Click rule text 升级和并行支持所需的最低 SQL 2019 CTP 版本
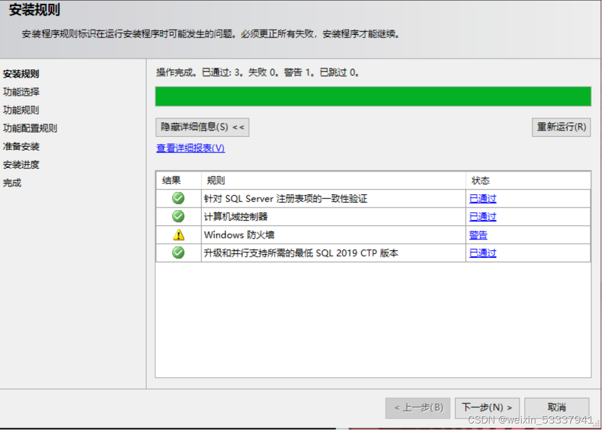The height and width of the screenshot is (430, 602). click(302, 253)
